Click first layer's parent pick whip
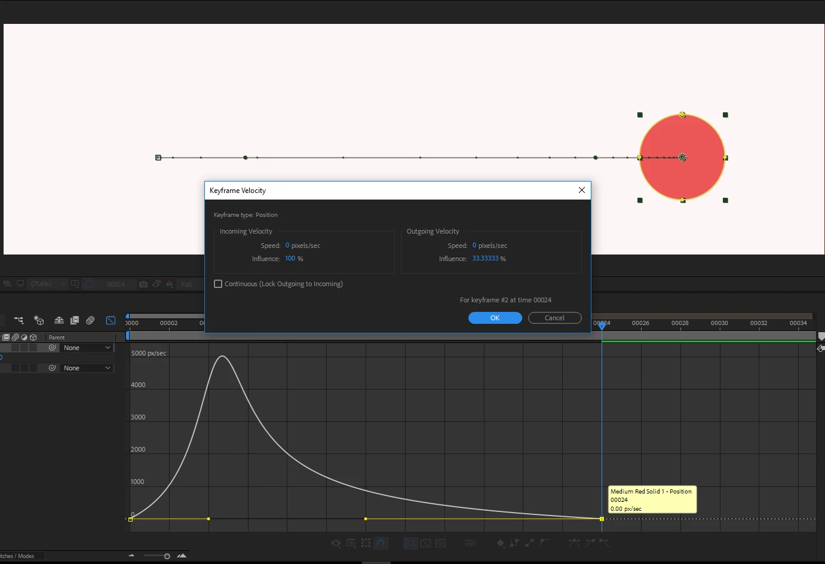This screenshot has width=825, height=564. coord(52,348)
